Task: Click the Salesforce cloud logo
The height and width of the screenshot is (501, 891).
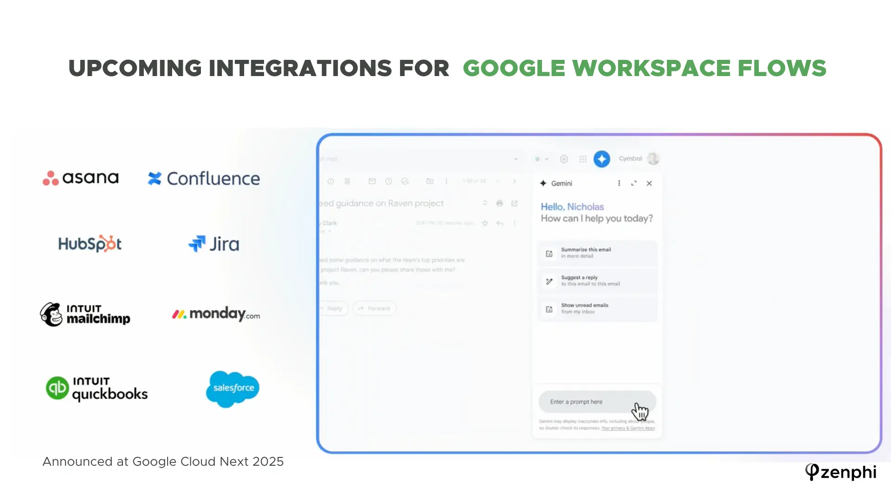Action: click(233, 389)
